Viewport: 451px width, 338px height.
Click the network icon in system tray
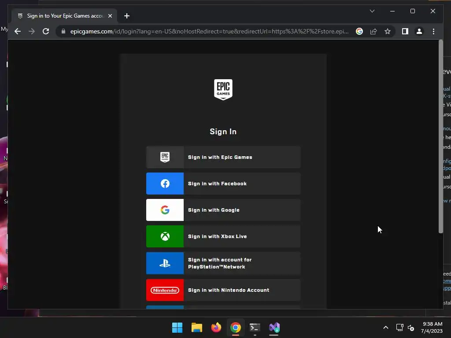pyautogui.click(x=399, y=327)
